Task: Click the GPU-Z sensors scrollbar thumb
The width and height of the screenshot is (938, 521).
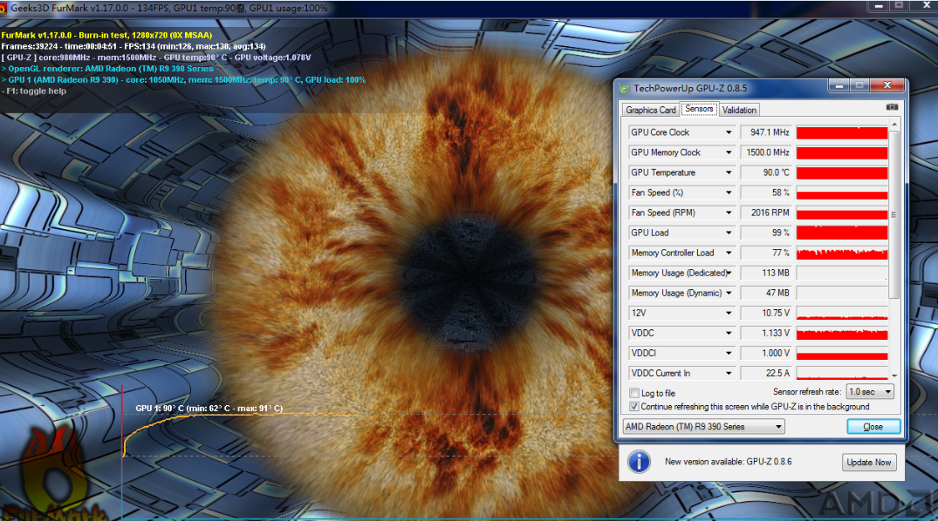Action: click(x=894, y=215)
